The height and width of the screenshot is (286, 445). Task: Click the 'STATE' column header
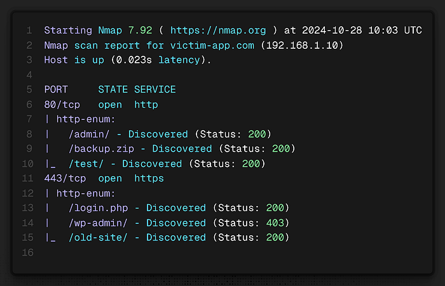(x=113, y=89)
